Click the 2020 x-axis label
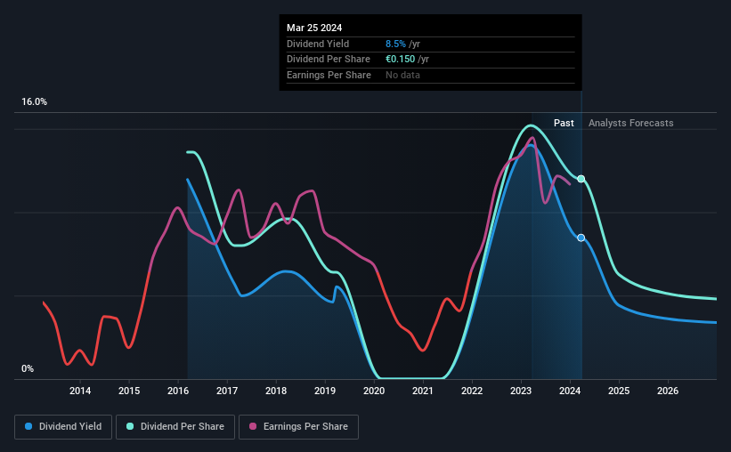The image size is (731, 452). click(374, 391)
